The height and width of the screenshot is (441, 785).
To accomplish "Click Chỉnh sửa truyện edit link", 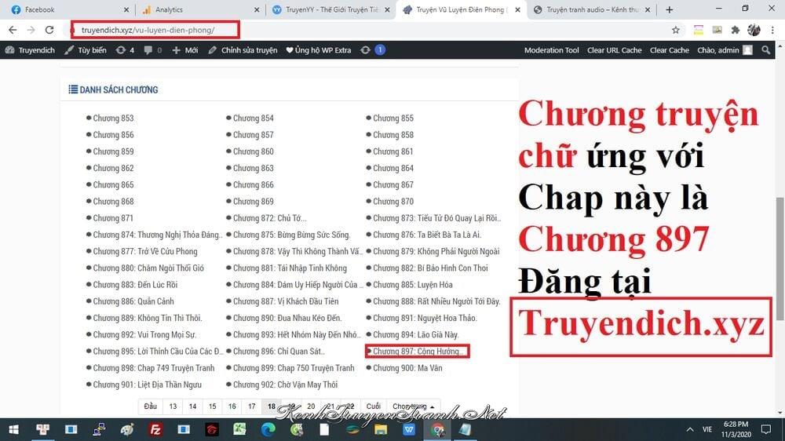I will coord(243,50).
